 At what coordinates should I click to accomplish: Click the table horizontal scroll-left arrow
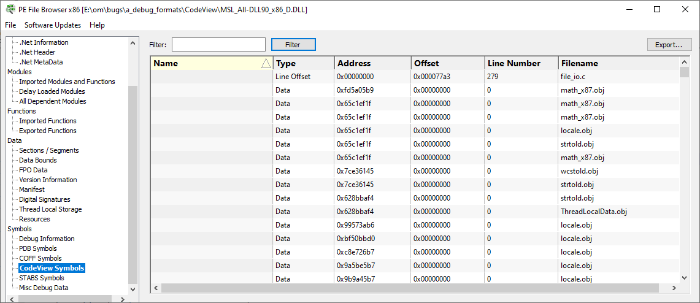[156, 288]
